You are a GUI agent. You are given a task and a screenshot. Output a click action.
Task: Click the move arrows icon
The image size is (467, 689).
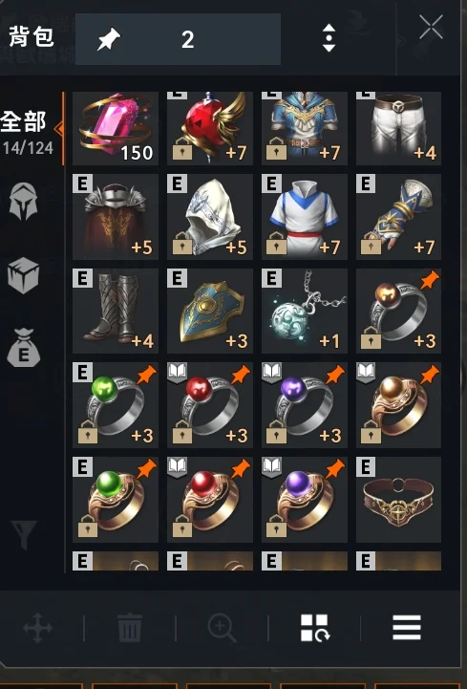click(x=38, y=628)
